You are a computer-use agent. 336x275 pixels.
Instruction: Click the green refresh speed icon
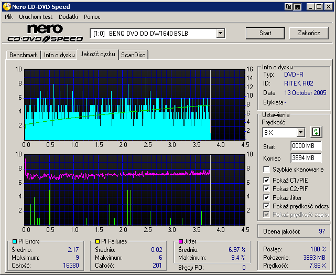pyautogui.click(x=316, y=132)
